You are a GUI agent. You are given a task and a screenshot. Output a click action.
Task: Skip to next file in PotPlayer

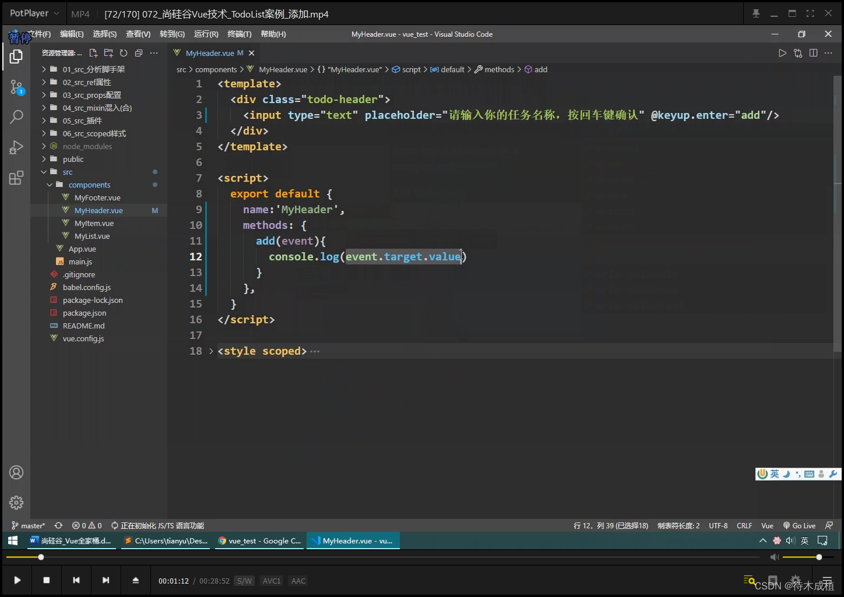[x=105, y=580]
